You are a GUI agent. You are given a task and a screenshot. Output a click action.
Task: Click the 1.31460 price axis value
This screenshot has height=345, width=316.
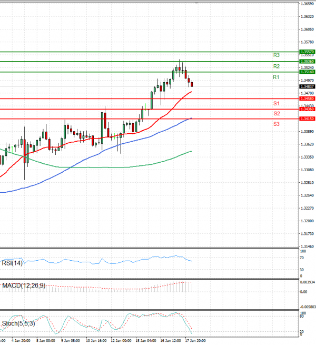coord(308,247)
